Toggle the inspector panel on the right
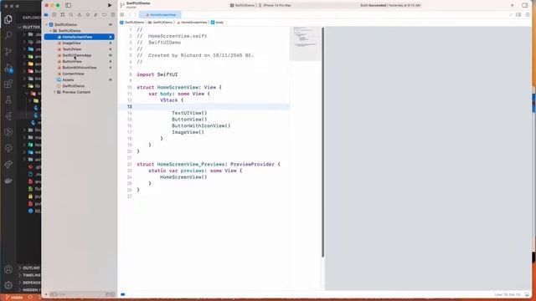 [525, 5]
